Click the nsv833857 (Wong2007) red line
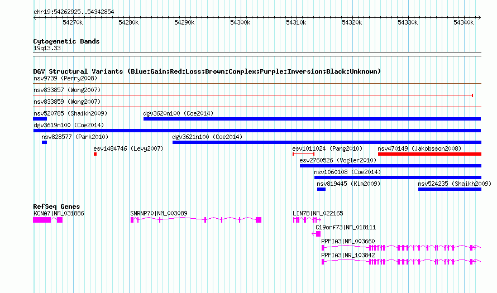Image resolution: width=497 pixels, height=293 pixels. click(x=253, y=95)
